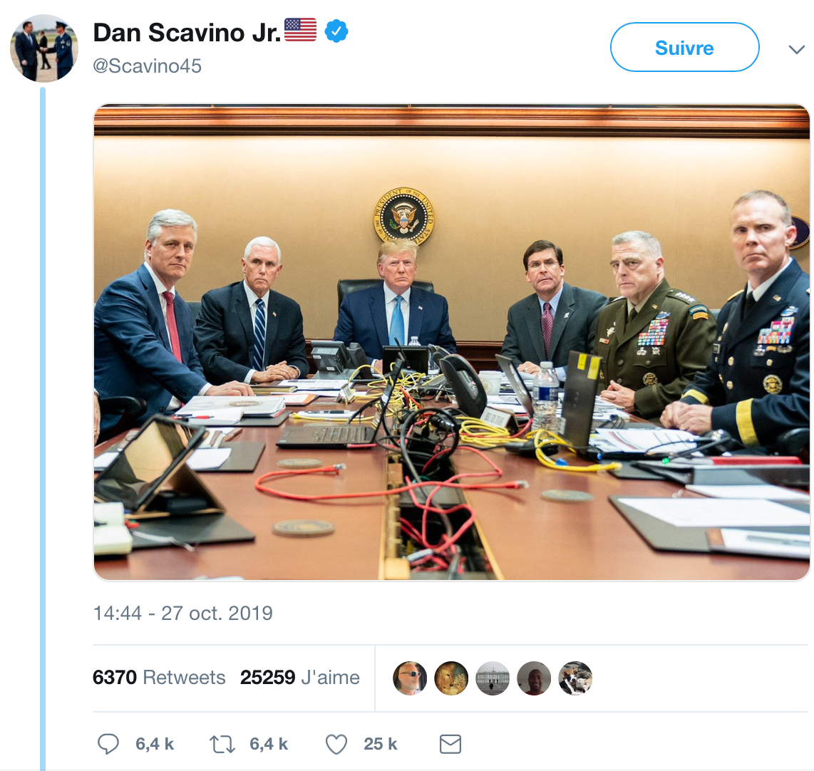Click the US flag emoji beside the name

click(300, 30)
